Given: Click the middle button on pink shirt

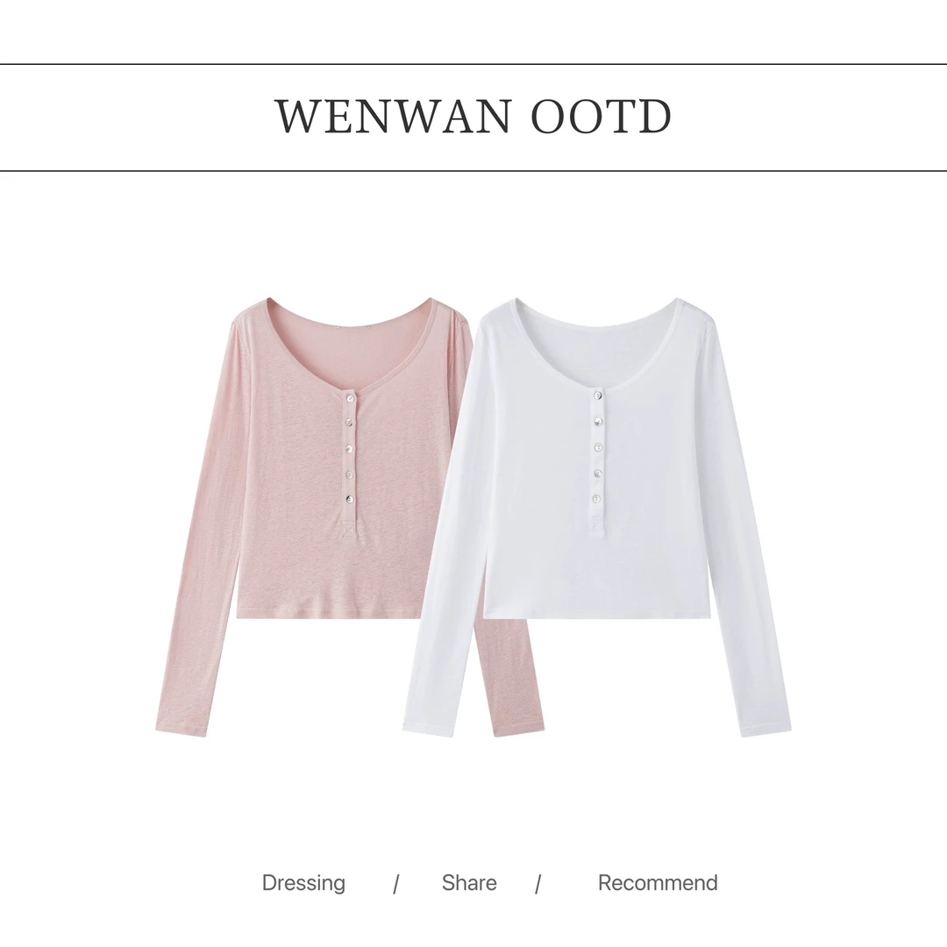Looking at the screenshot, I should pos(350,449).
